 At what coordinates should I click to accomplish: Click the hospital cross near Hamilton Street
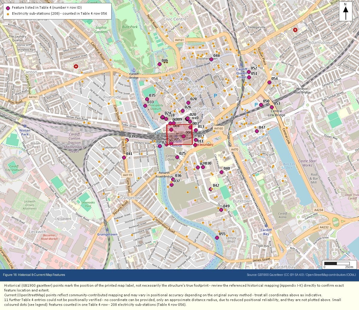76,66
